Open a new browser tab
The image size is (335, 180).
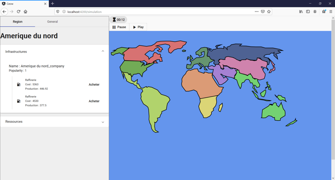click(x=53, y=4)
